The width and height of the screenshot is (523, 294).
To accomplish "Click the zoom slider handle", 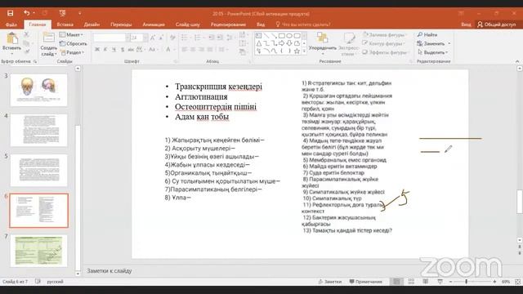I will tap(467, 282).
